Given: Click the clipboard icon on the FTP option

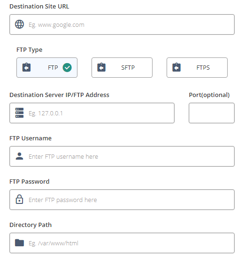Looking at the screenshot, I should [x=26, y=67].
